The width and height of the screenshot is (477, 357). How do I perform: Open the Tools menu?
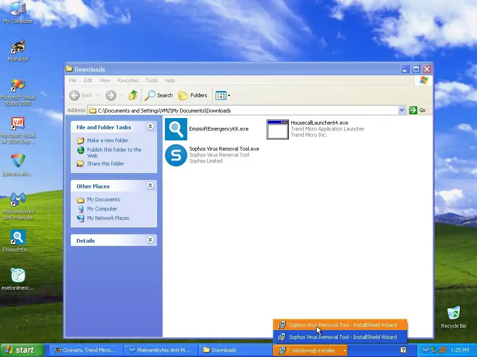coord(151,80)
